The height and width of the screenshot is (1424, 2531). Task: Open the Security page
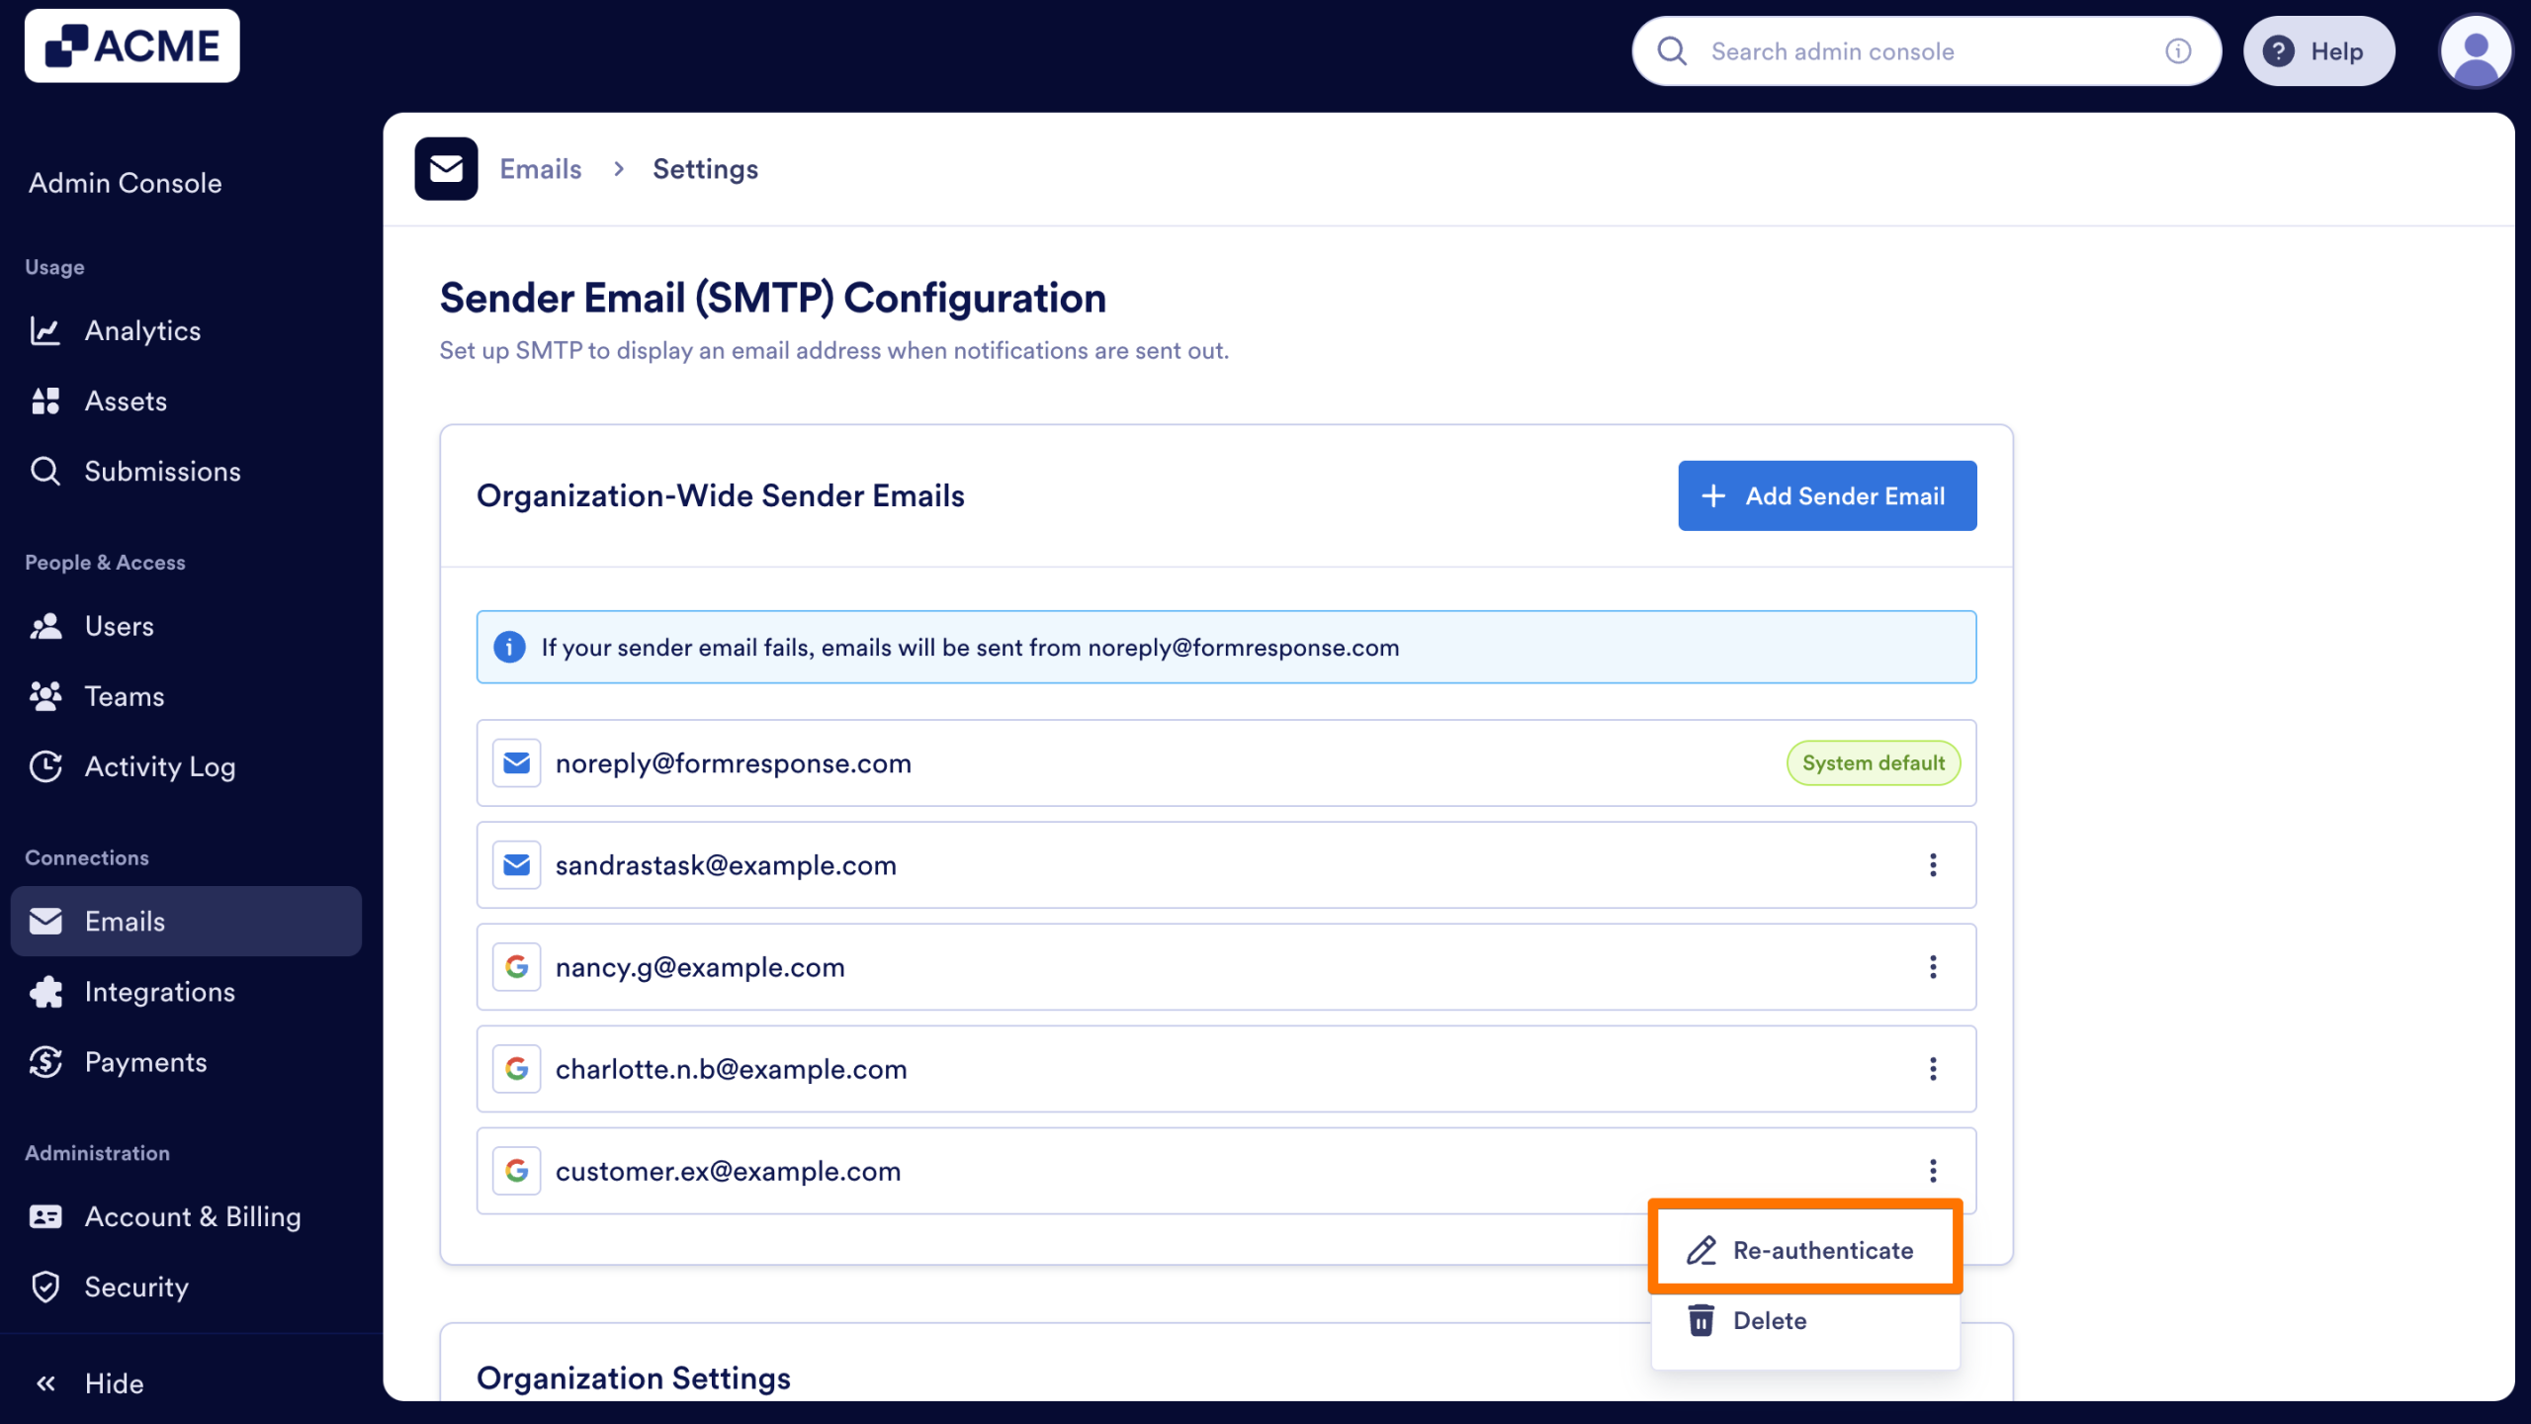coord(135,1287)
